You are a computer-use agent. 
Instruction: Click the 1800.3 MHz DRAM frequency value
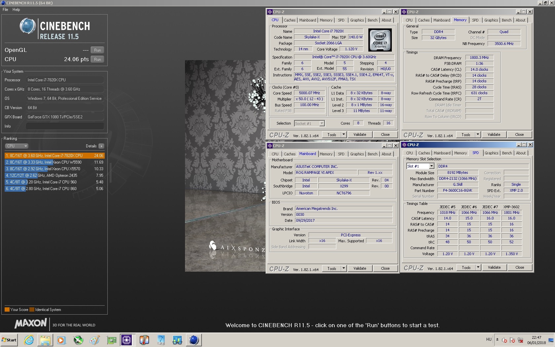tap(479, 58)
